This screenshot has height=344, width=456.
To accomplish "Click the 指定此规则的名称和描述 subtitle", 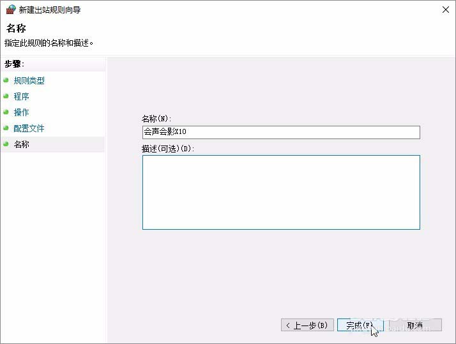I will (x=49, y=43).
